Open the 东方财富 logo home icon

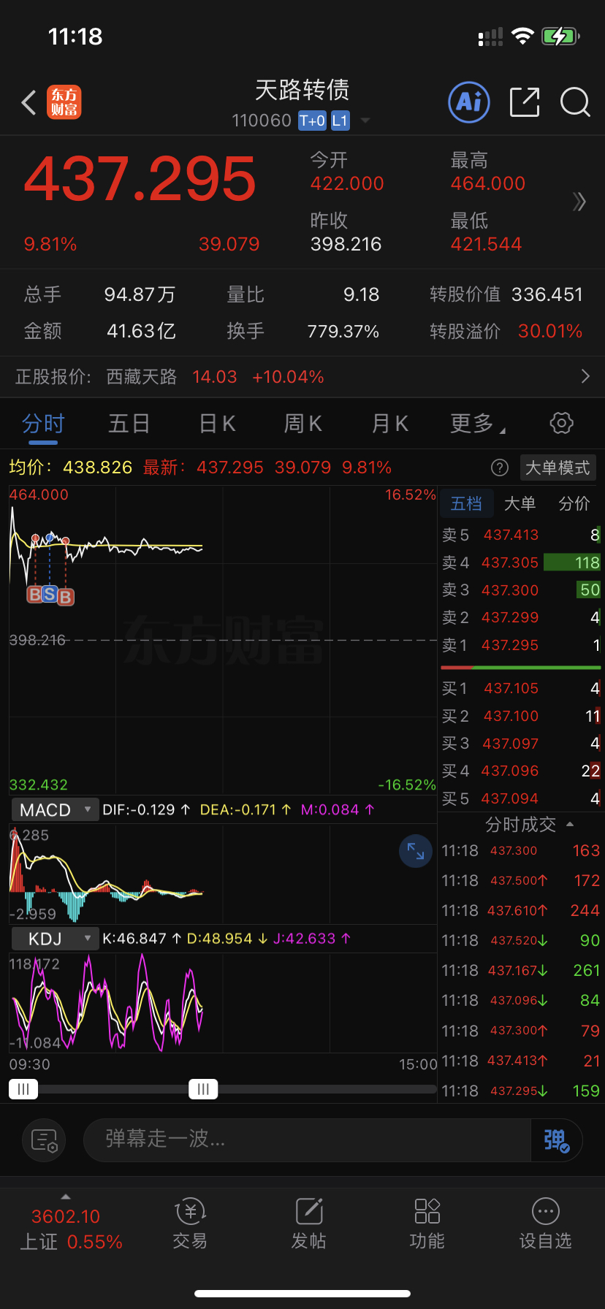[64, 102]
